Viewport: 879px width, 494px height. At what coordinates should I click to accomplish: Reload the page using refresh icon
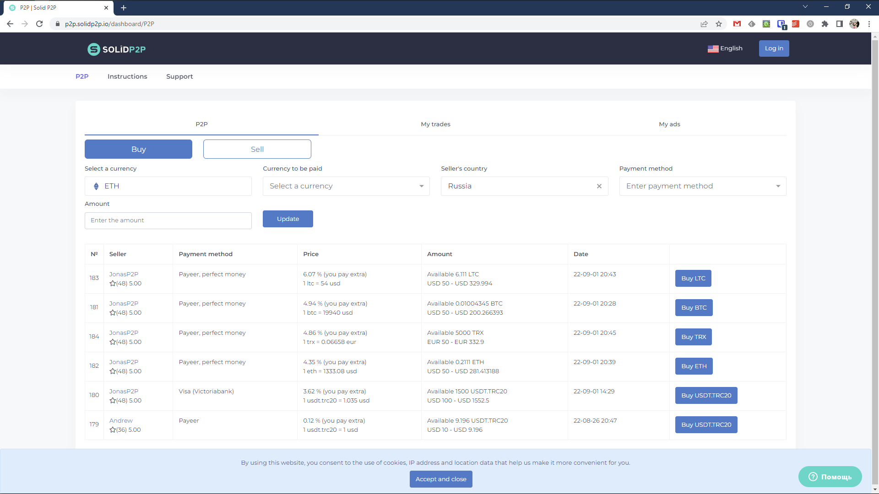(39, 24)
